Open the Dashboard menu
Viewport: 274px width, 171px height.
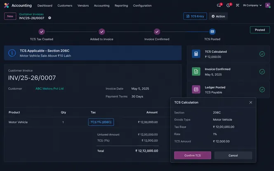click(x=45, y=6)
